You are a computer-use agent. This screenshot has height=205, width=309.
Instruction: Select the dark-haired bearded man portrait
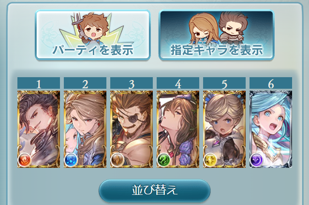[x=39, y=129]
